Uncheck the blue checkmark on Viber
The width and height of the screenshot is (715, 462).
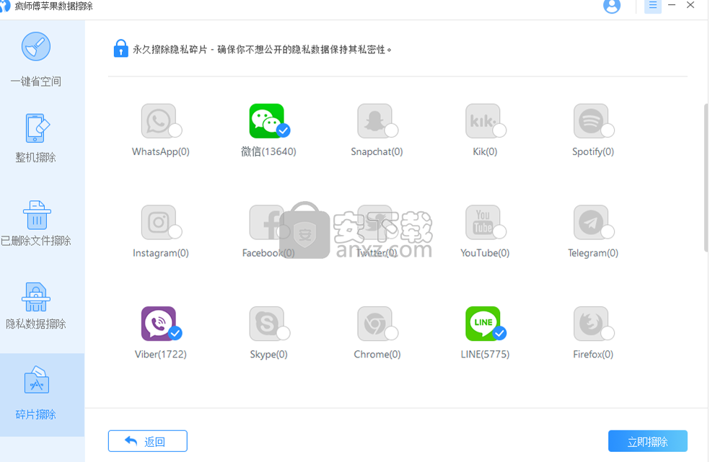(175, 333)
